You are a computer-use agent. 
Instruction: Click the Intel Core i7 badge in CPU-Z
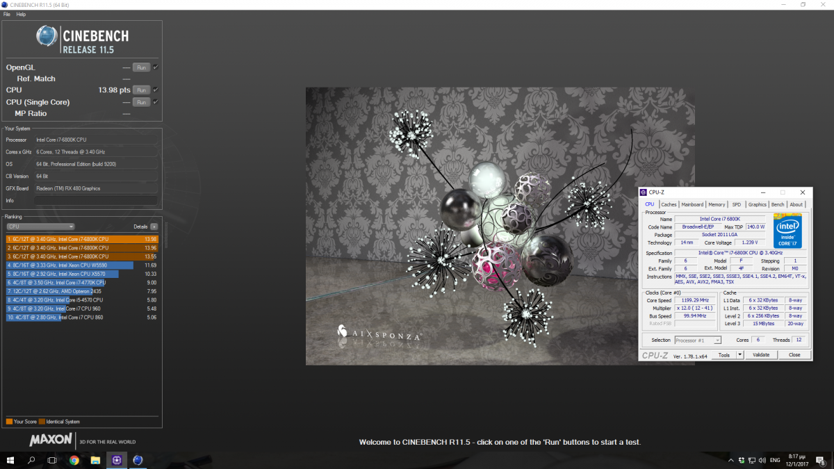pyautogui.click(x=788, y=232)
